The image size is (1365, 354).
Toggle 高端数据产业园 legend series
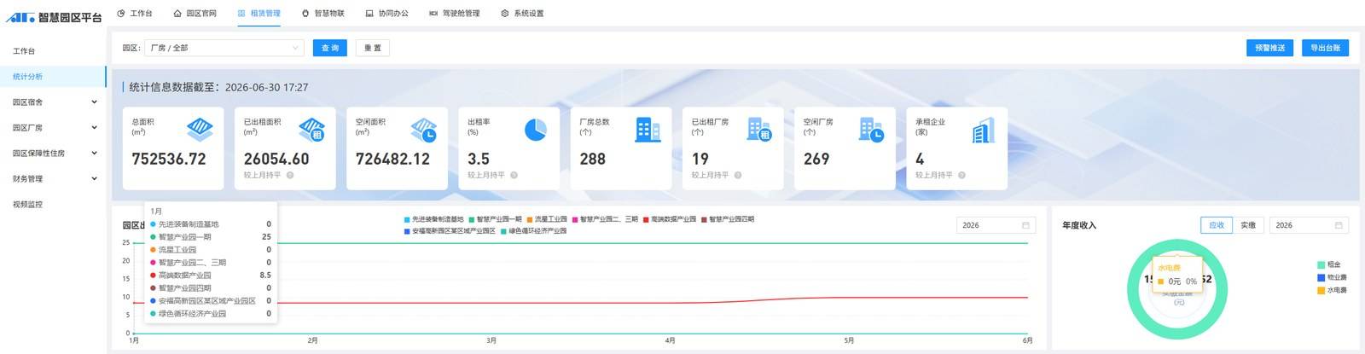pyautogui.click(x=670, y=219)
